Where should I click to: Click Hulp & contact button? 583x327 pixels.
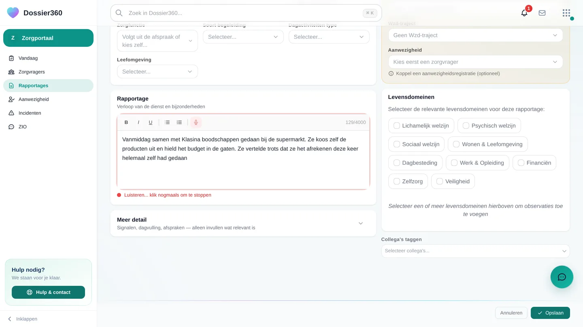pos(48,292)
